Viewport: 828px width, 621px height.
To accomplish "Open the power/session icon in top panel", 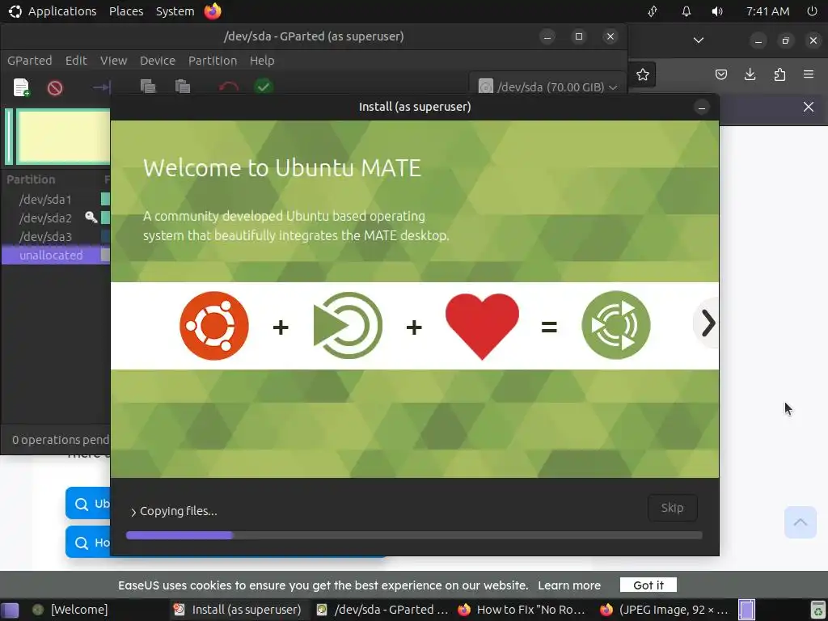I will [x=812, y=11].
